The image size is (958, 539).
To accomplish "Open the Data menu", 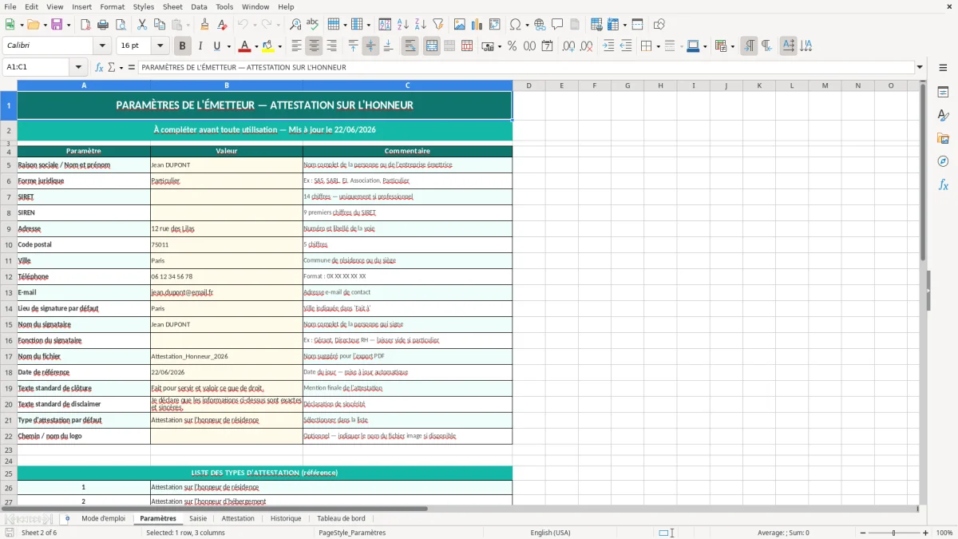I will coord(199,6).
